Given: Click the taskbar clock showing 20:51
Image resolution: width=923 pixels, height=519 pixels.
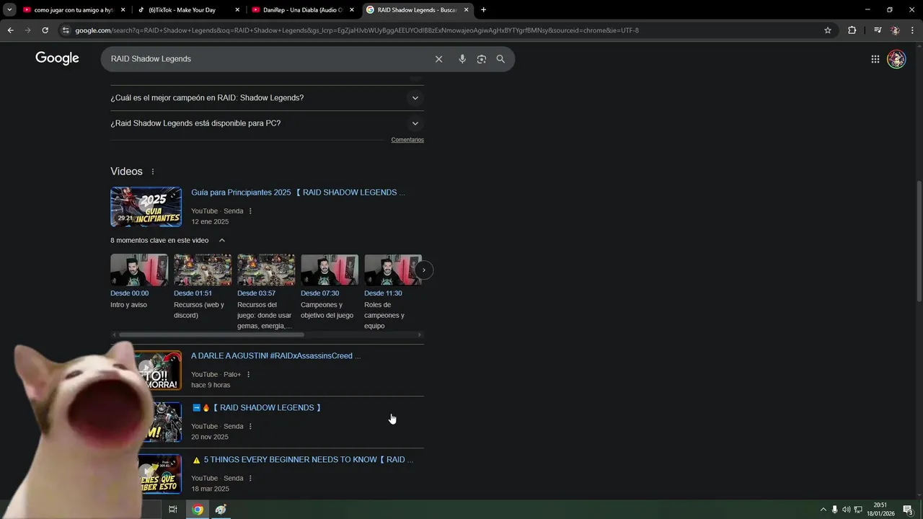Looking at the screenshot, I should (x=880, y=510).
